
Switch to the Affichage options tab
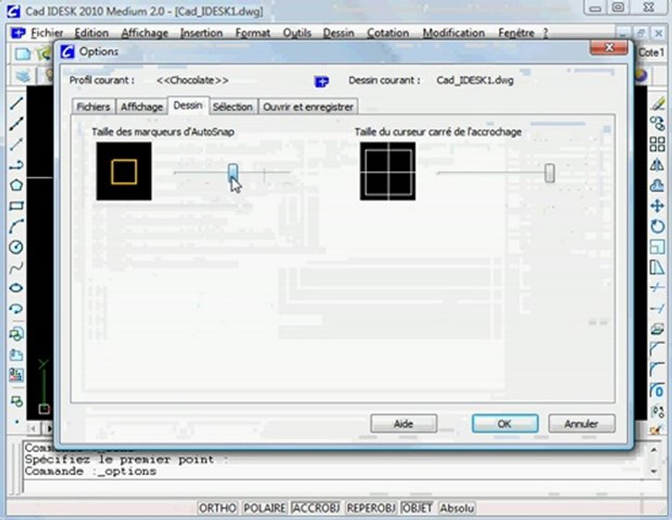click(x=142, y=107)
